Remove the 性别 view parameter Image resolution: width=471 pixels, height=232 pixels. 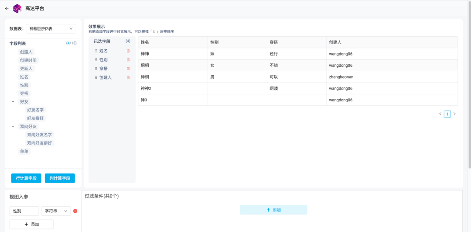tap(75, 211)
